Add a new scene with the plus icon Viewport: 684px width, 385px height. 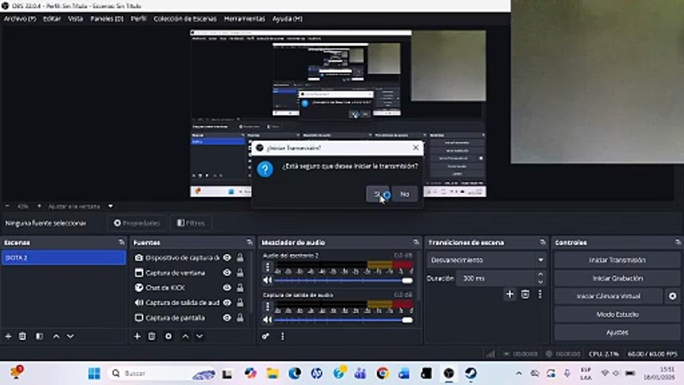pyautogui.click(x=8, y=336)
